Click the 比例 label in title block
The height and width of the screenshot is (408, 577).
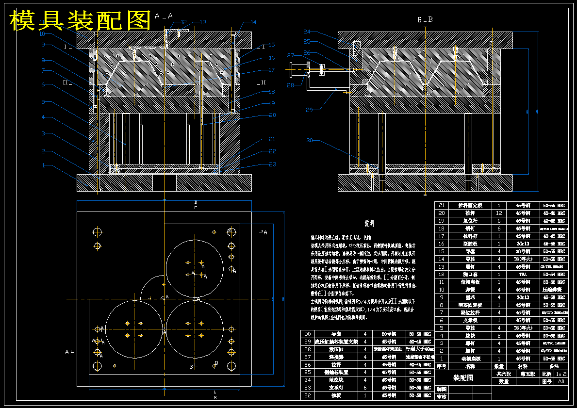pyautogui.click(x=547, y=374)
